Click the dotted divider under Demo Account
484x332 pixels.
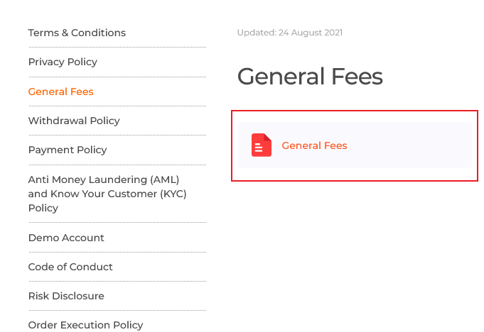click(x=117, y=253)
